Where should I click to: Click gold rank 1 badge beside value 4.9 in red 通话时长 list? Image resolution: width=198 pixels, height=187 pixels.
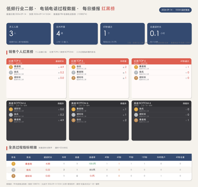(x=11, y=67)
